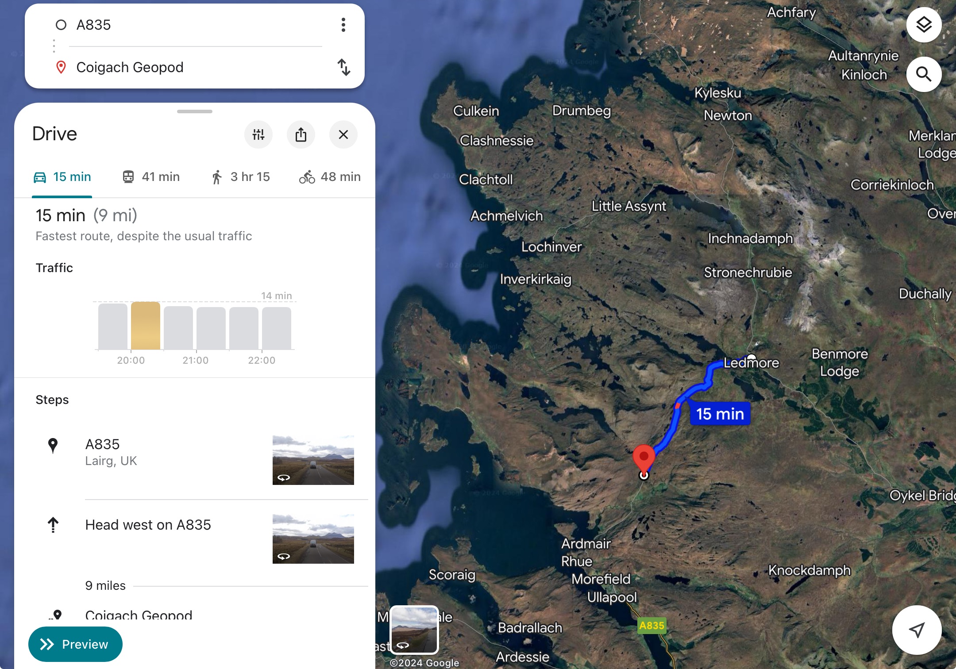Click Inverkirkaig label on the map

pos(536,279)
